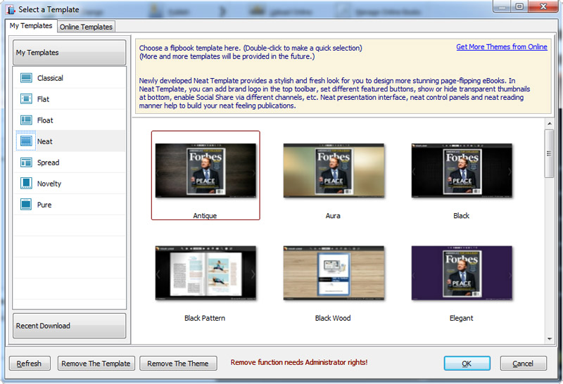The image size is (563, 384).
Task: Switch to the Online Templates tab
Action: (86, 27)
